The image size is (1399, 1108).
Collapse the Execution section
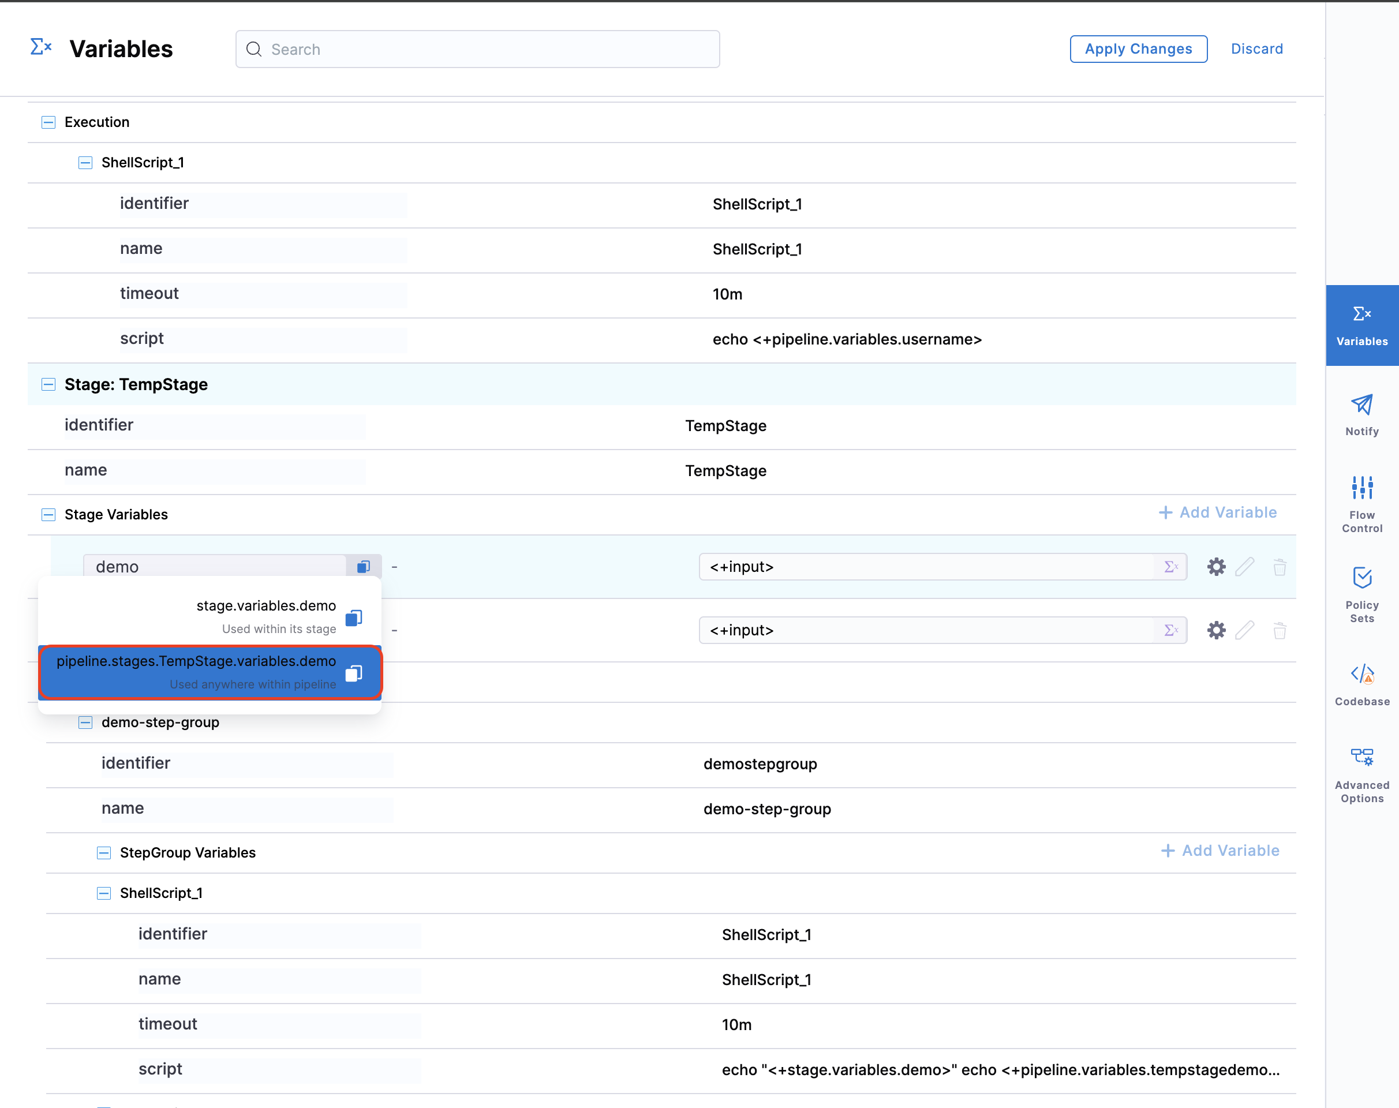click(x=48, y=122)
